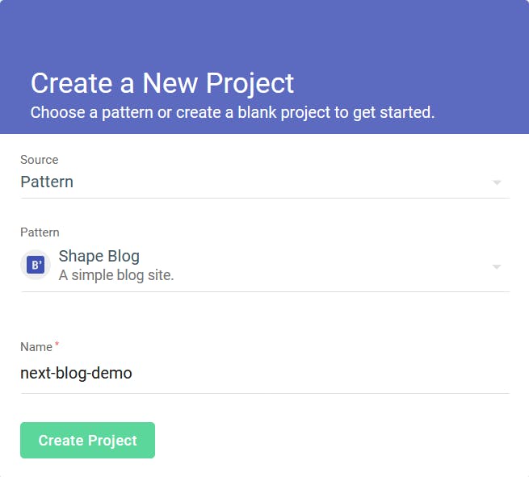The width and height of the screenshot is (529, 477).
Task: Expand the Pattern selector arrow beside Shape Blog
Action: pyautogui.click(x=497, y=266)
